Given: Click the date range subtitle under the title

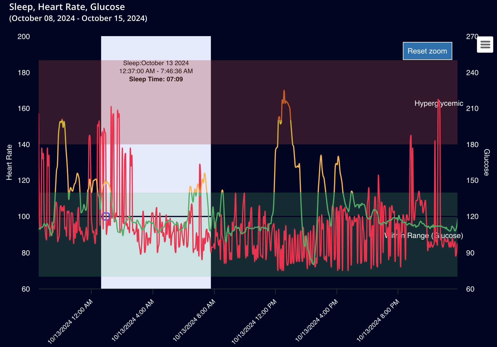Looking at the screenshot, I should click(78, 18).
